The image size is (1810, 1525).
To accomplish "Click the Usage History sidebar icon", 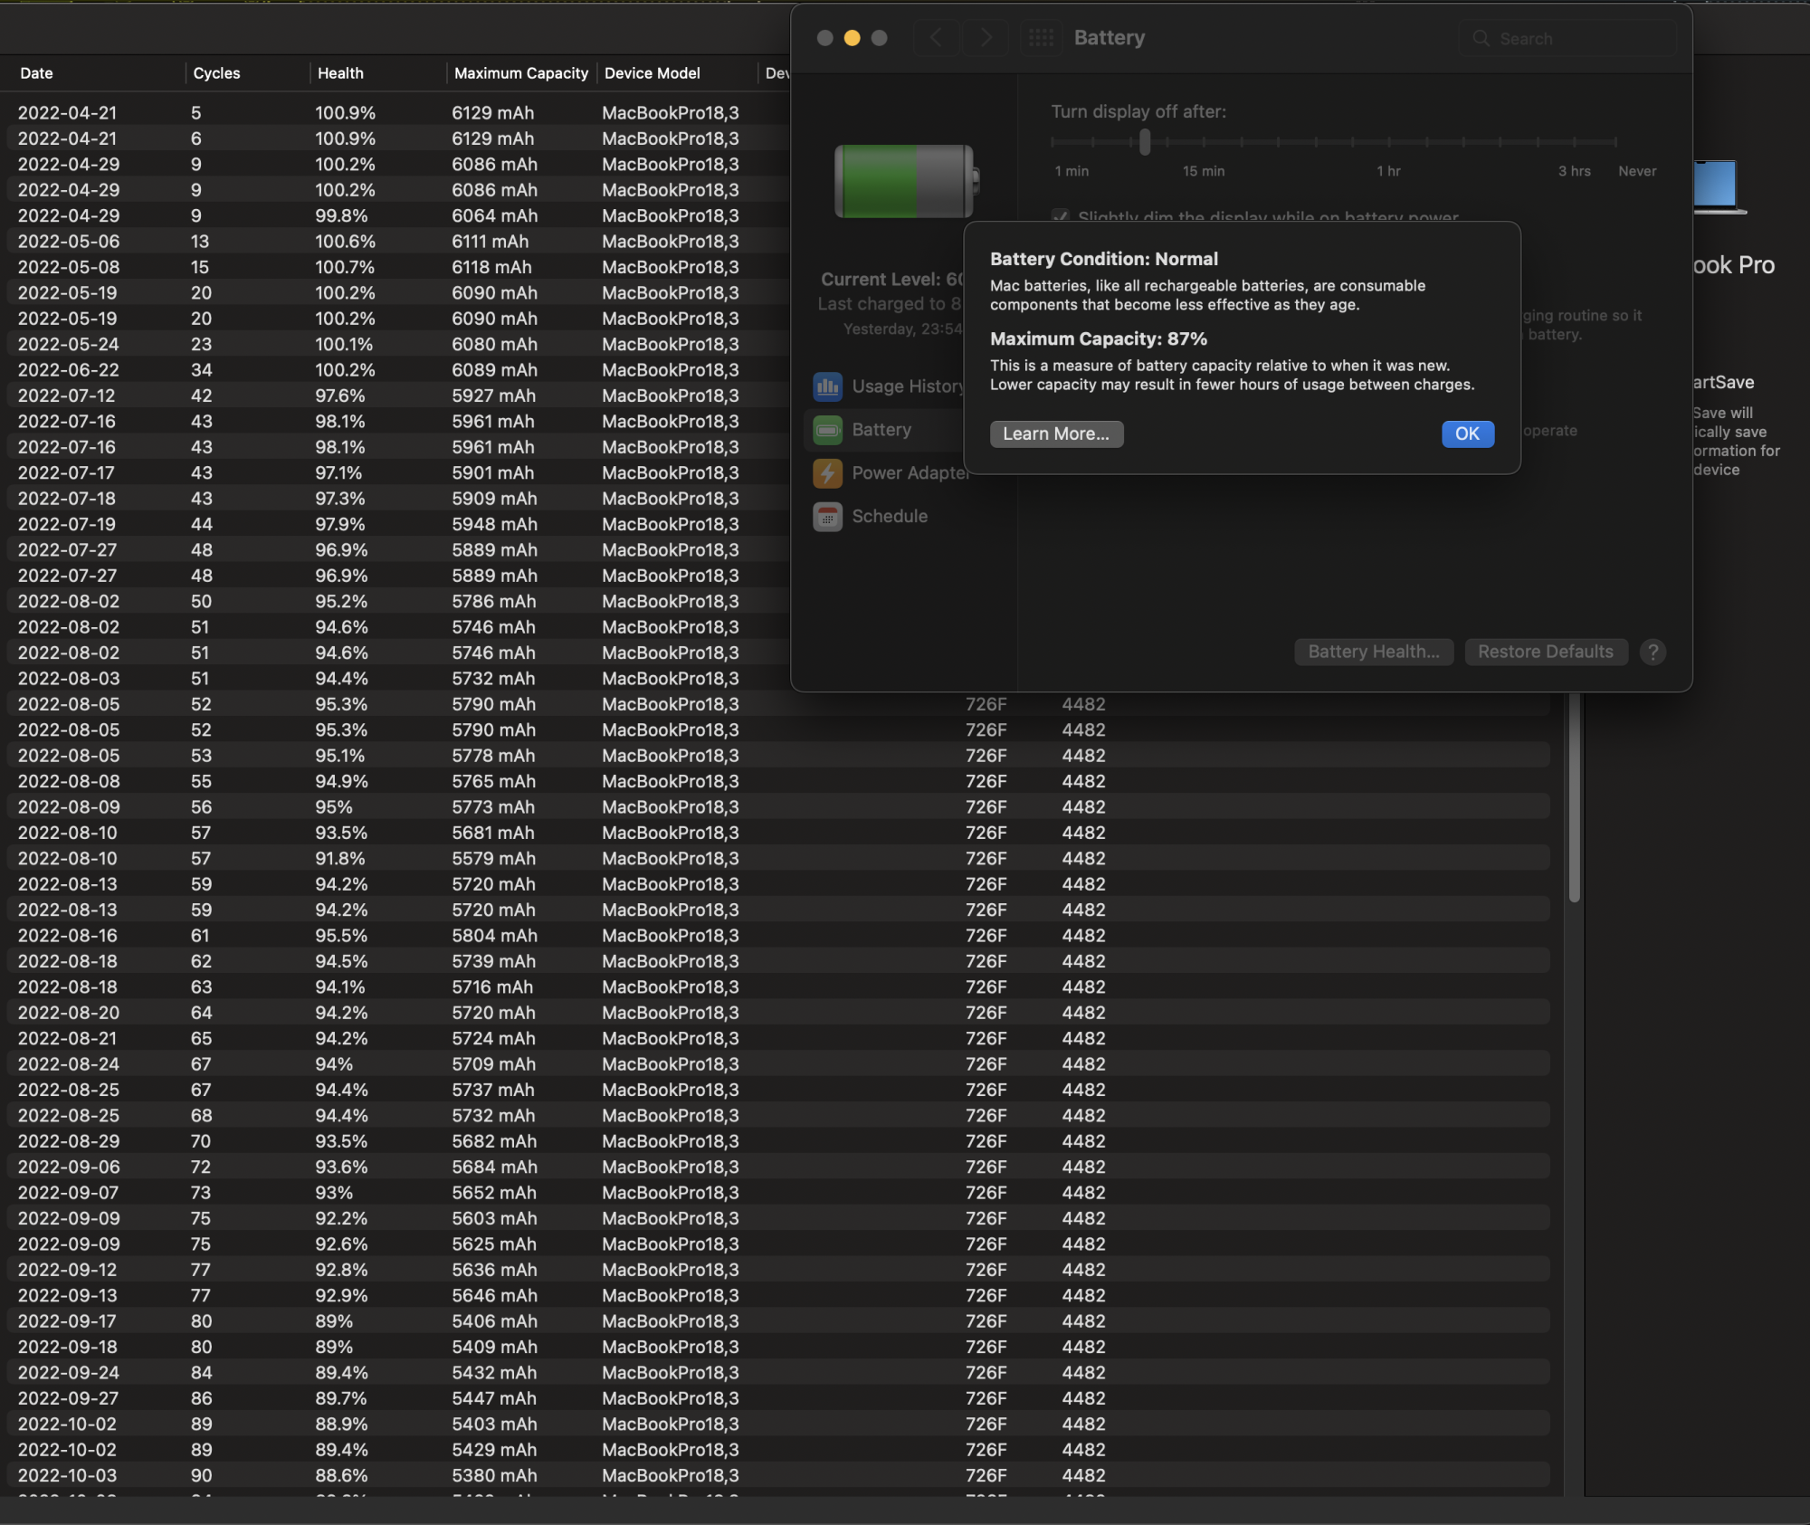I will pos(827,386).
